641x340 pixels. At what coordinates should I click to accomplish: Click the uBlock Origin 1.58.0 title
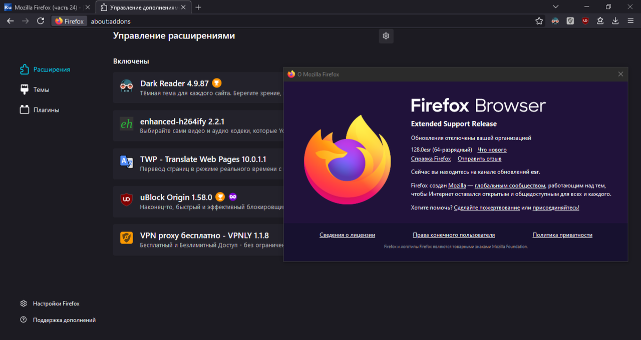[176, 197]
